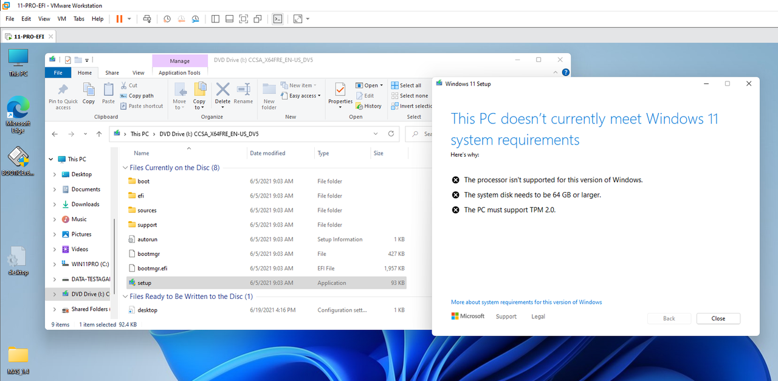Open the VM menu in VMware

click(61, 19)
